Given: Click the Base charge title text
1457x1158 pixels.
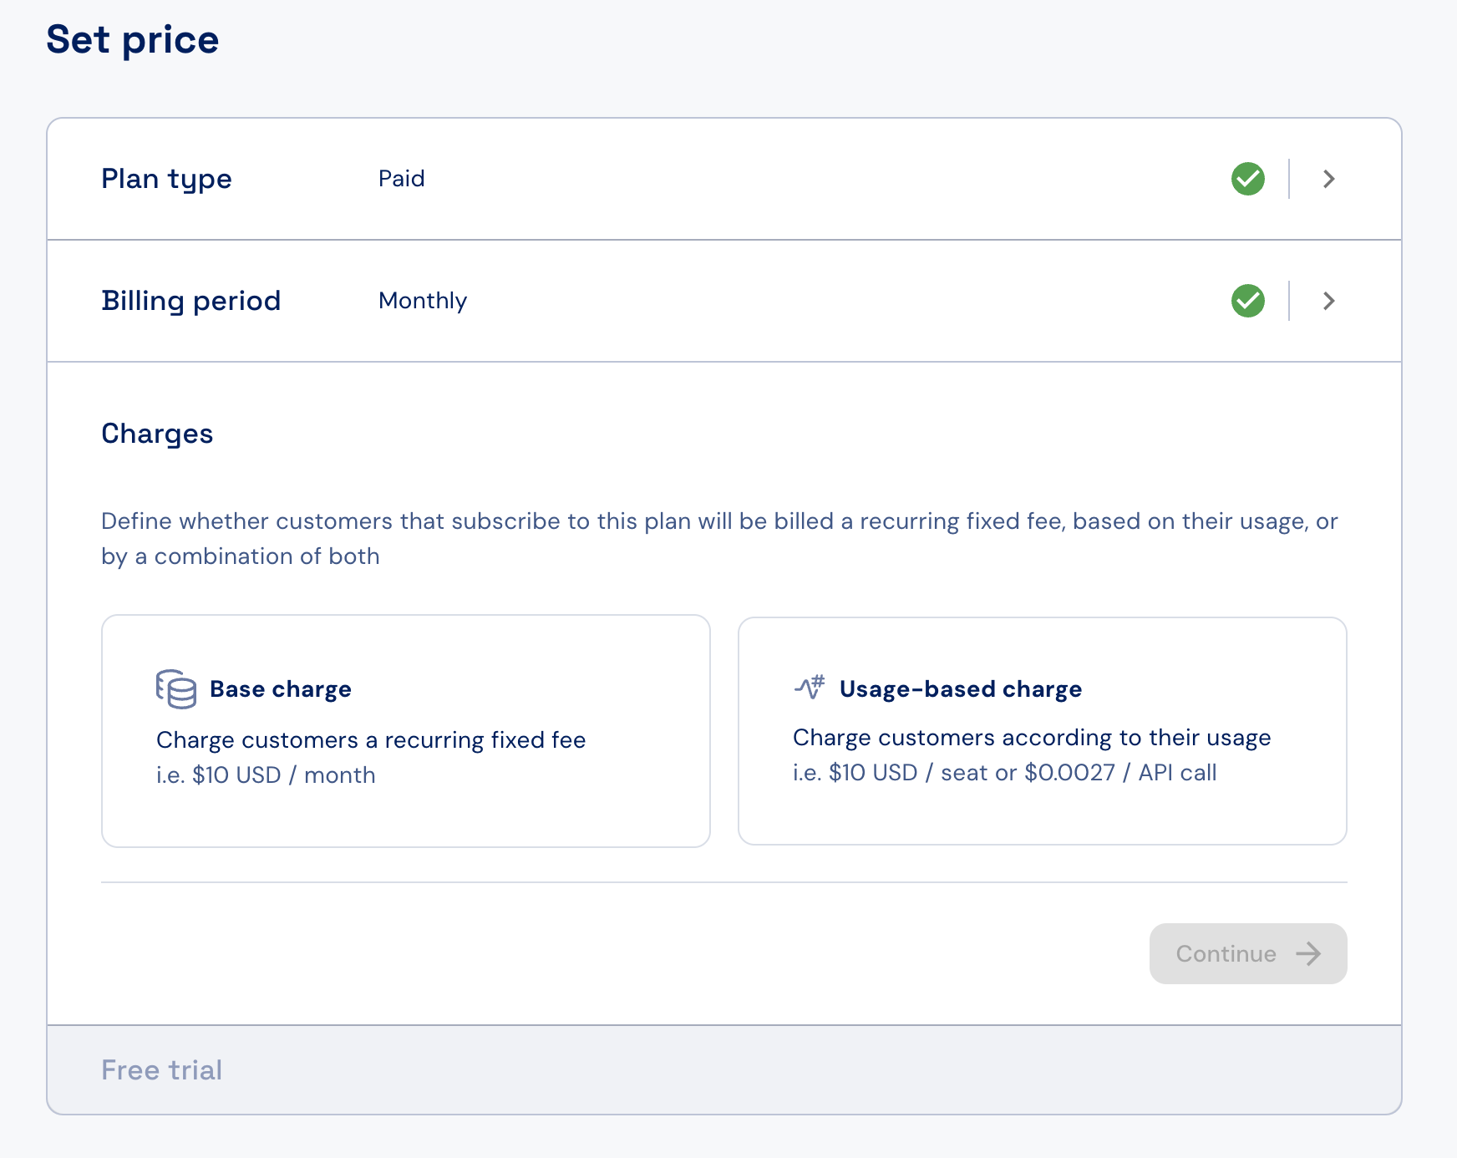Looking at the screenshot, I should click(281, 689).
